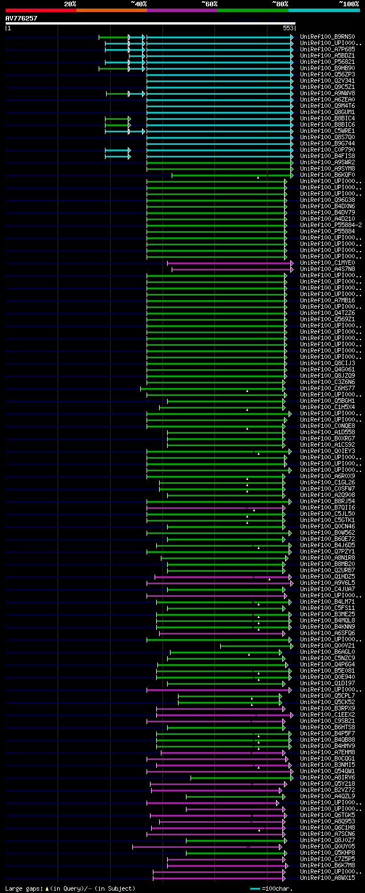Open hit UniRef100_B8RJ54

pos(327,502)
